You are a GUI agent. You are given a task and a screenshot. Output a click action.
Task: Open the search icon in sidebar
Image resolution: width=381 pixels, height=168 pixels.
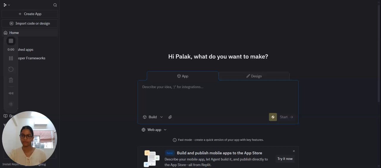(x=55, y=5)
